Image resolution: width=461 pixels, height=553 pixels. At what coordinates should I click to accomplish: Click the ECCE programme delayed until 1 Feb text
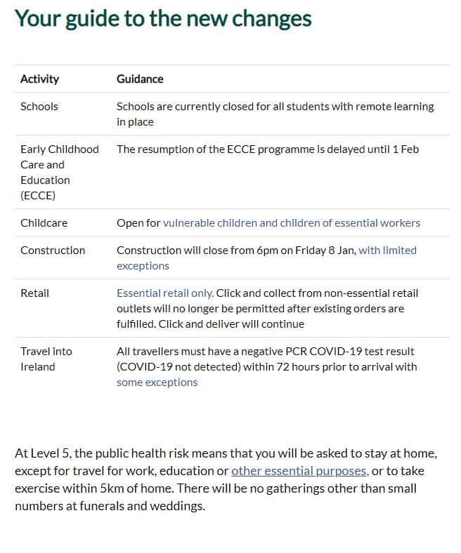268,149
